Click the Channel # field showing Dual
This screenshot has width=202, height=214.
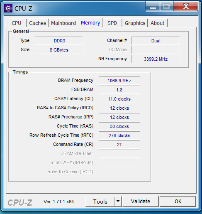click(156, 41)
